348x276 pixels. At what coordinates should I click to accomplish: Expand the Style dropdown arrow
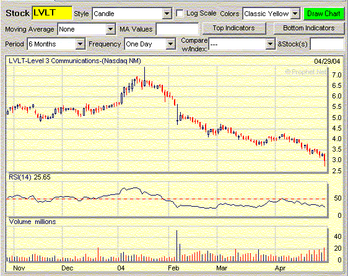[167, 14]
